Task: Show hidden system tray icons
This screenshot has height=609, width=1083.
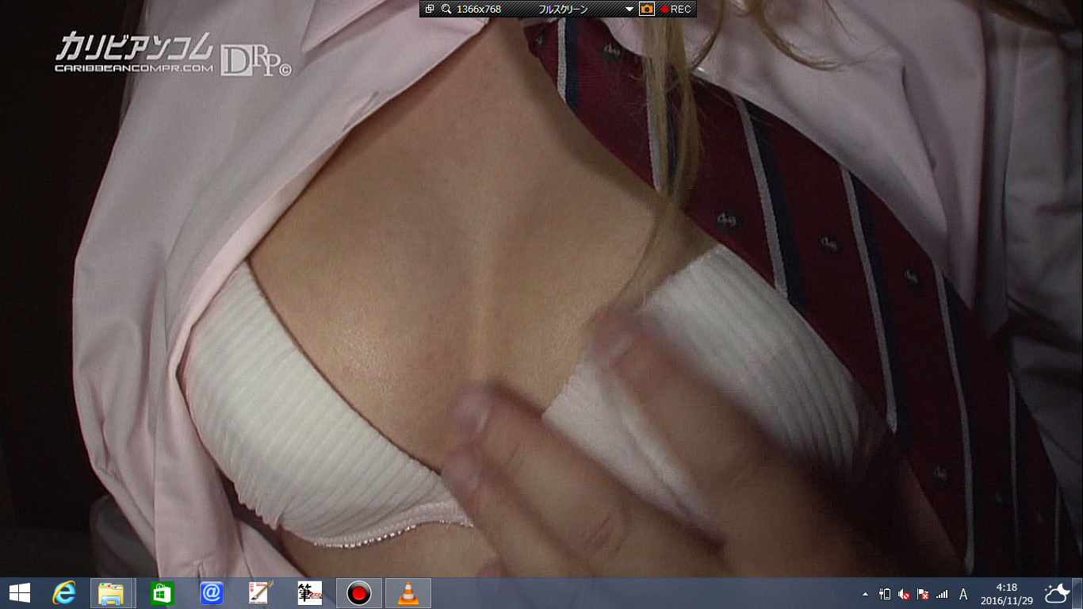Action: (865, 594)
